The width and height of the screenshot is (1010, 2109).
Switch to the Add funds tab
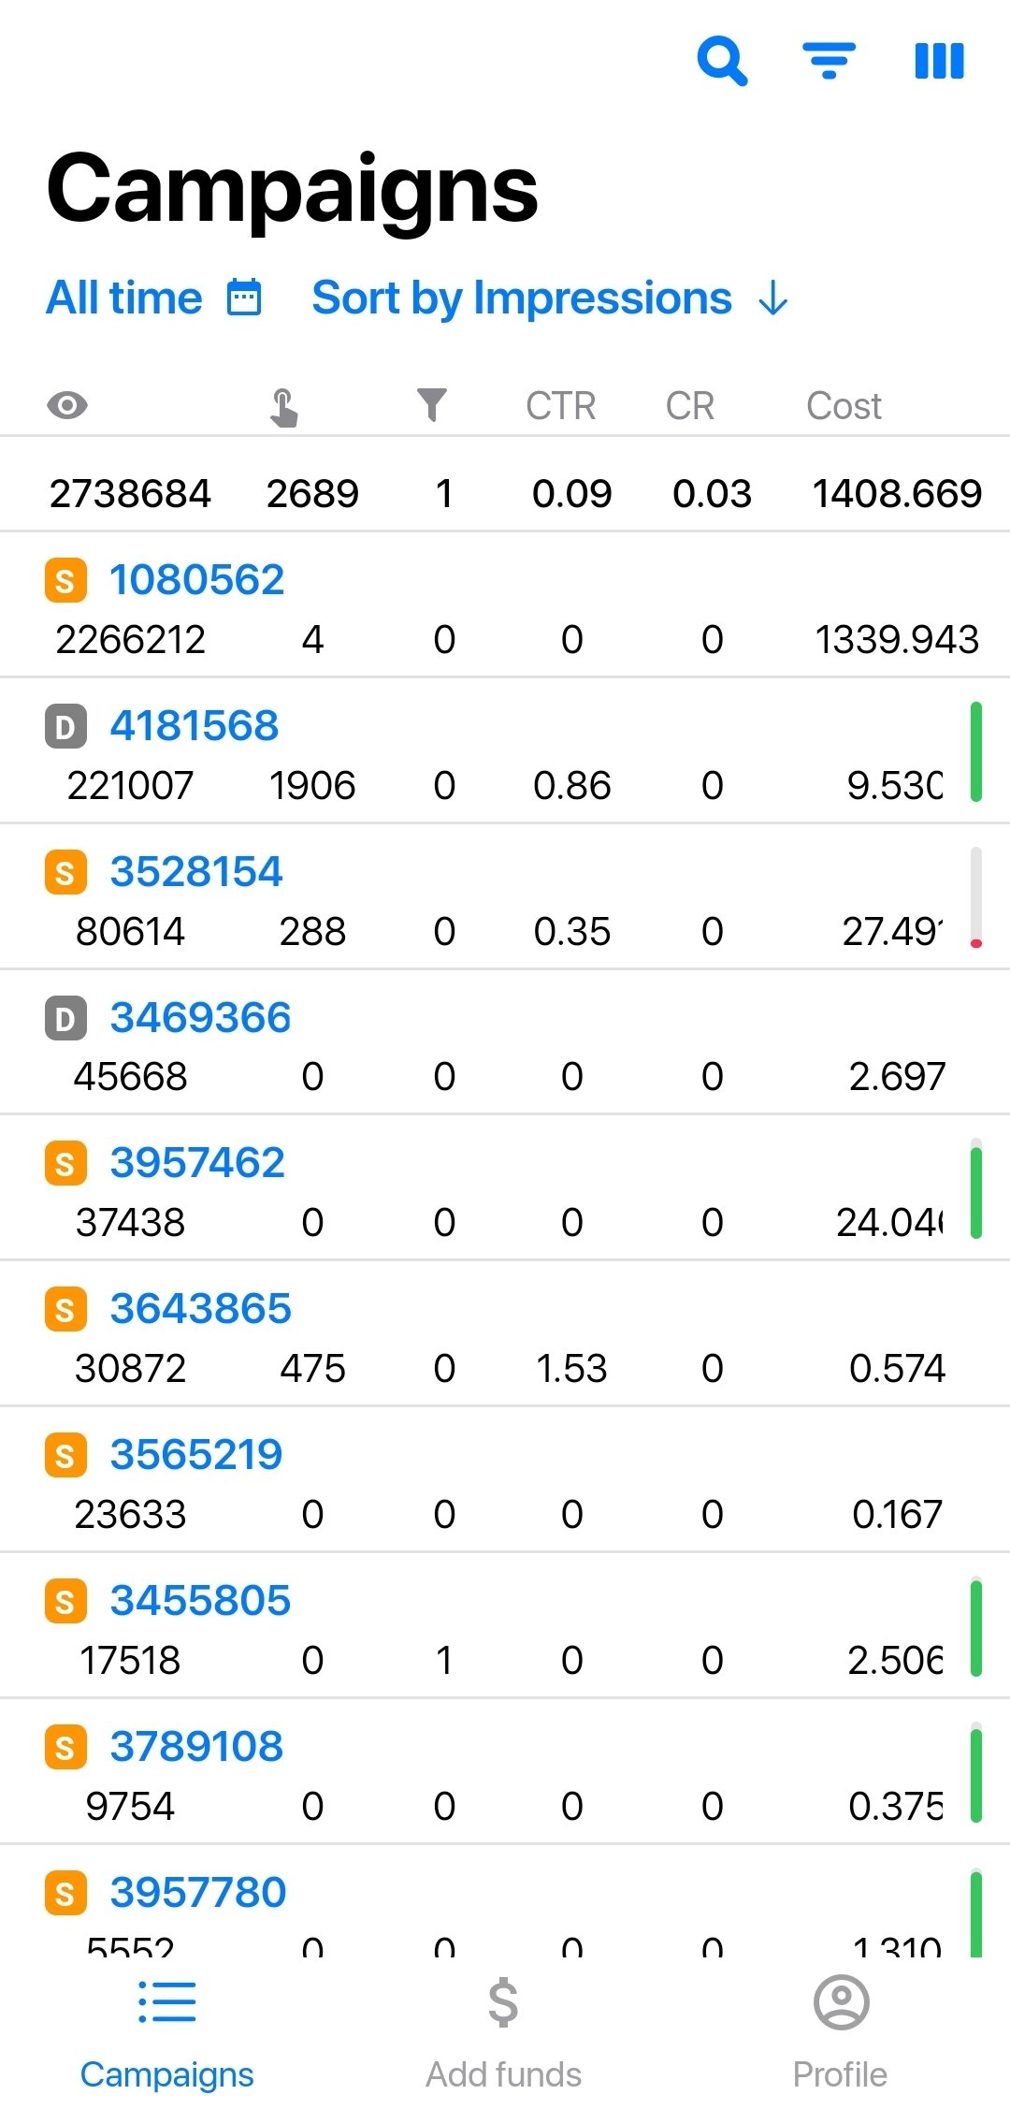tap(503, 2030)
